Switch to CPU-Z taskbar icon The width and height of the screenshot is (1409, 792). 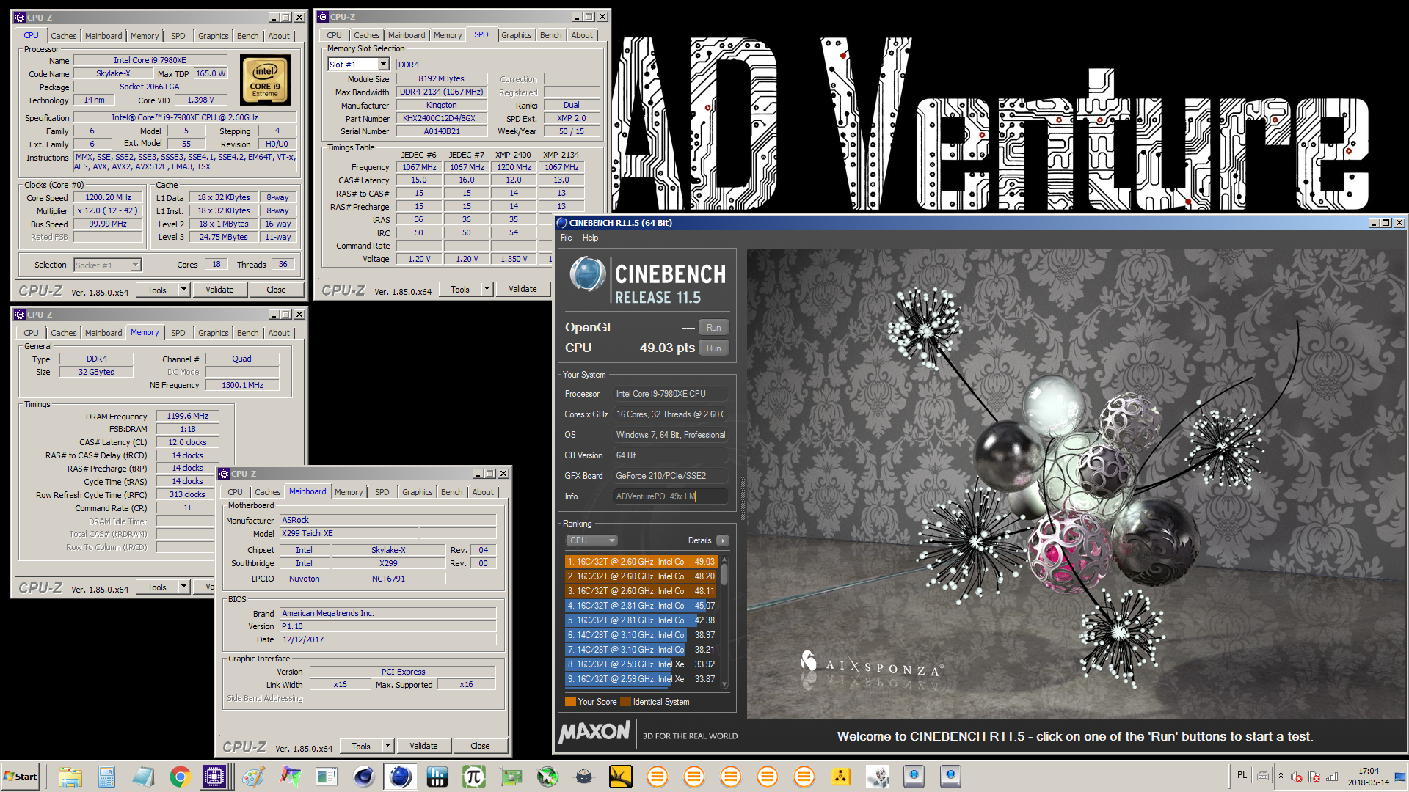(x=215, y=776)
